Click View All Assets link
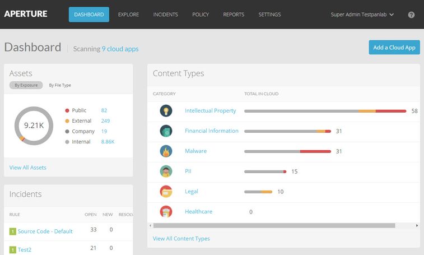424x255 pixels. tap(28, 168)
